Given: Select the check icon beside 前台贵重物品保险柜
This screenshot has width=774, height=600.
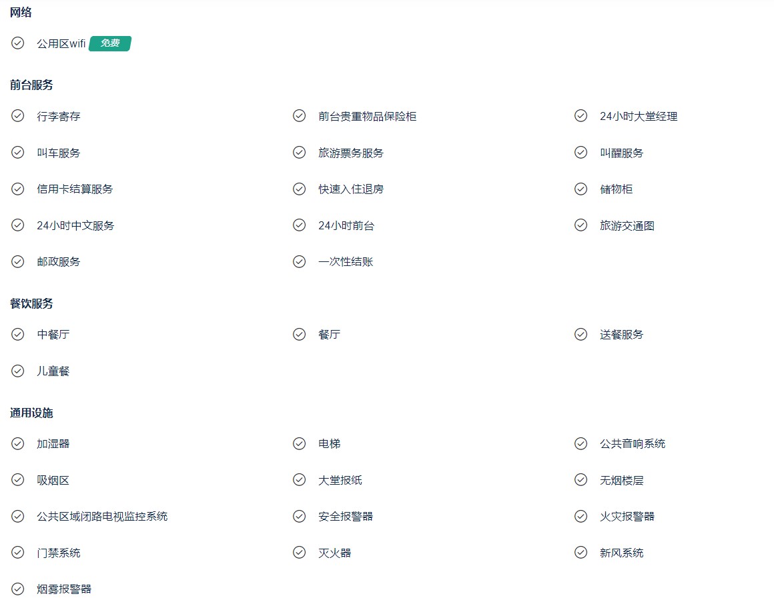Looking at the screenshot, I should [299, 116].
